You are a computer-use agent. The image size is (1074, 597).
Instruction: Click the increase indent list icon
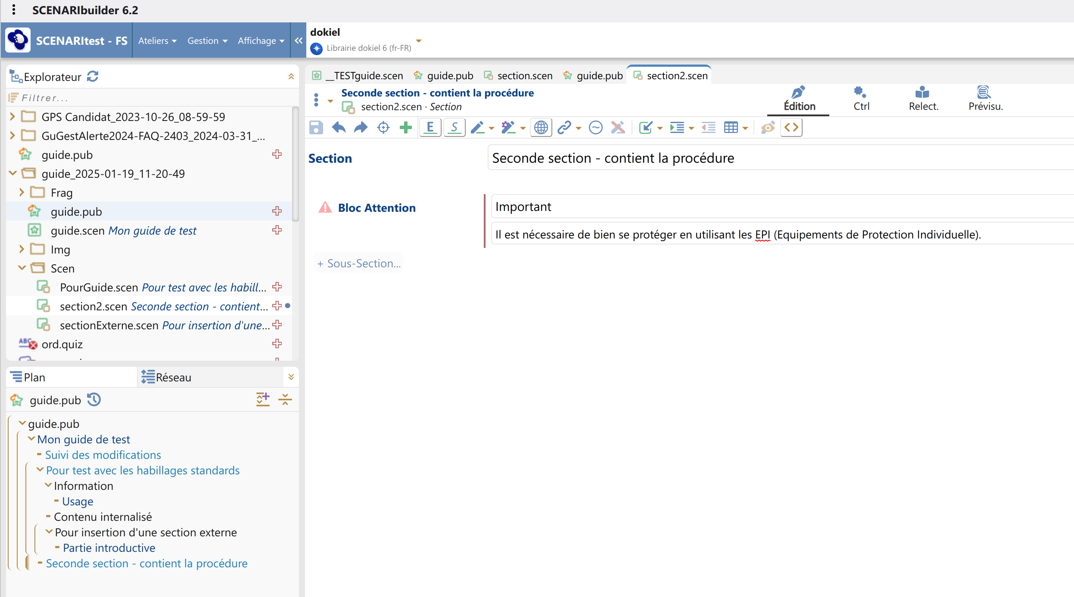pos(677,128)
